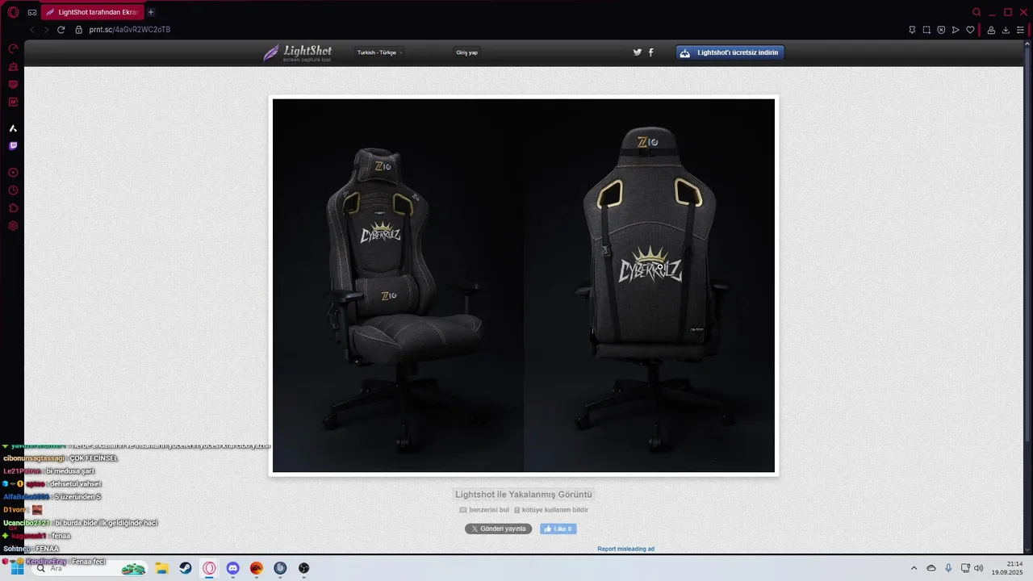Open the downloads icon in toolbar

pos(1006,30)
